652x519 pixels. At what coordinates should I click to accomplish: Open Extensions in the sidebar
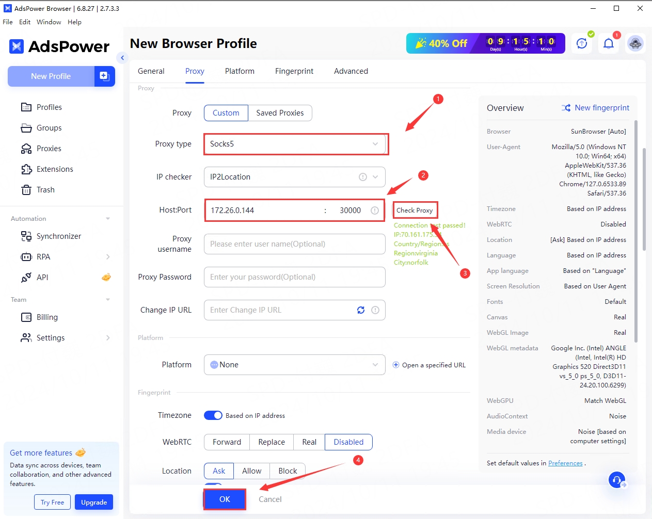coord(55,169)
